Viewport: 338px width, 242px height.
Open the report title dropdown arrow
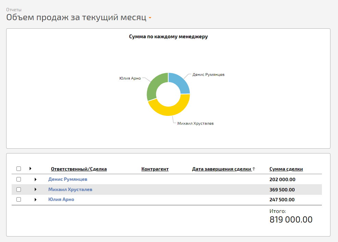pos(150,18)
